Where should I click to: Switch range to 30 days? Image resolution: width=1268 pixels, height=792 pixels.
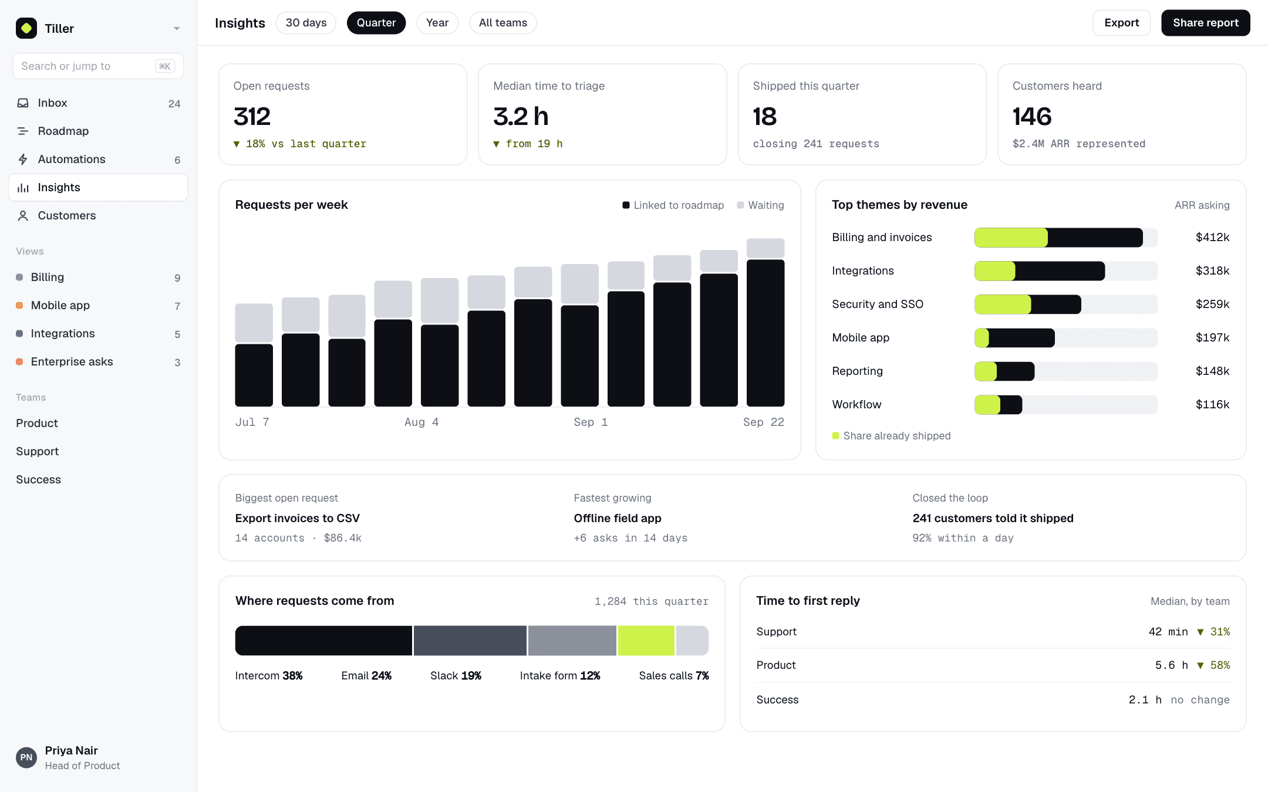coord(306,23)
